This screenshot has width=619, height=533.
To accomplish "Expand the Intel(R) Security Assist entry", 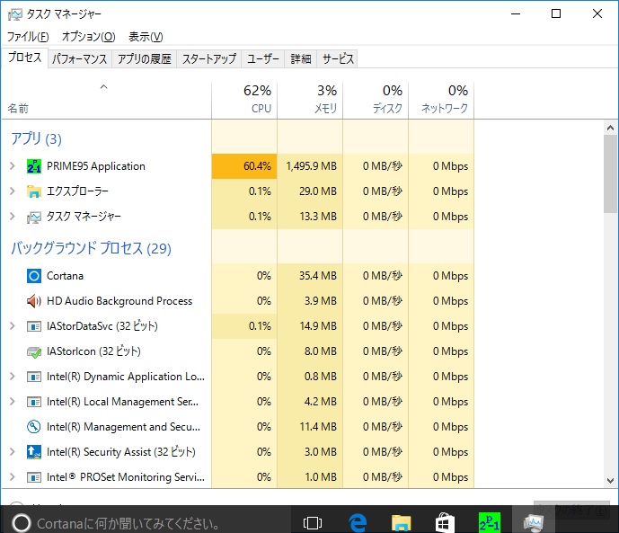I will tap(12, 452).
